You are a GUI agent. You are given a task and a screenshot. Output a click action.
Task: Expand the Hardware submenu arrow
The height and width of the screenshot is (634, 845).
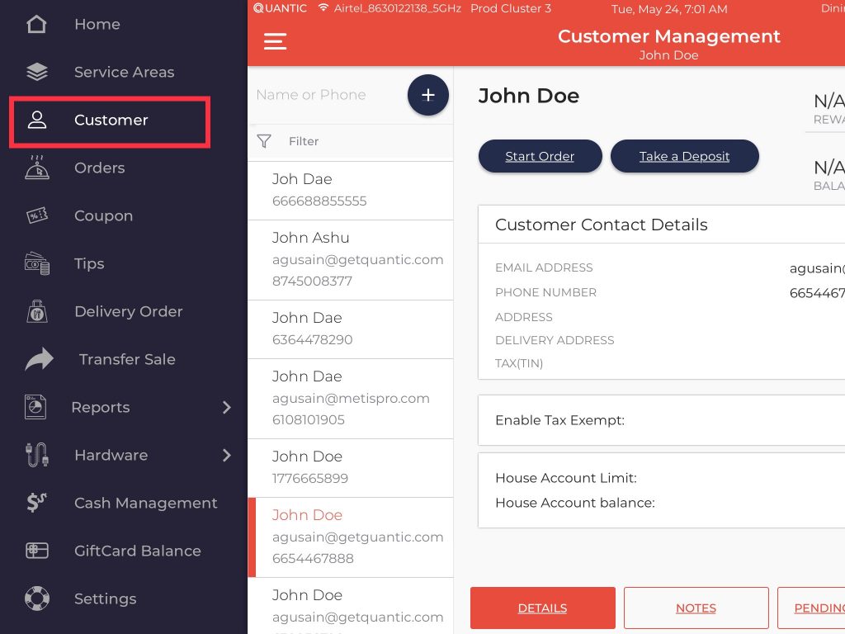point(227,455)
